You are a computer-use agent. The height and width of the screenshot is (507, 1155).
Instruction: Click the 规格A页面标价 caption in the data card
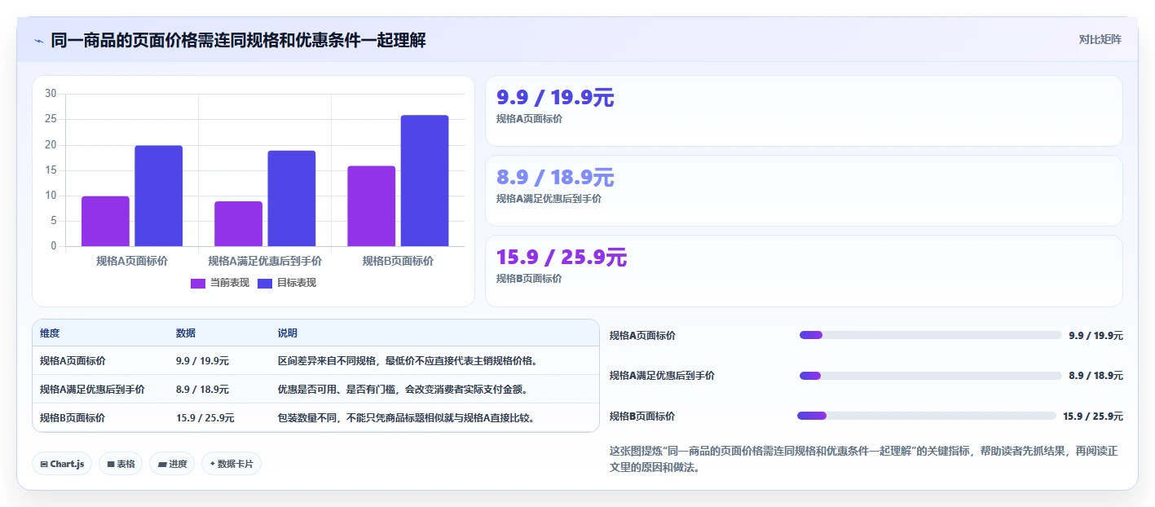[529, 118]
